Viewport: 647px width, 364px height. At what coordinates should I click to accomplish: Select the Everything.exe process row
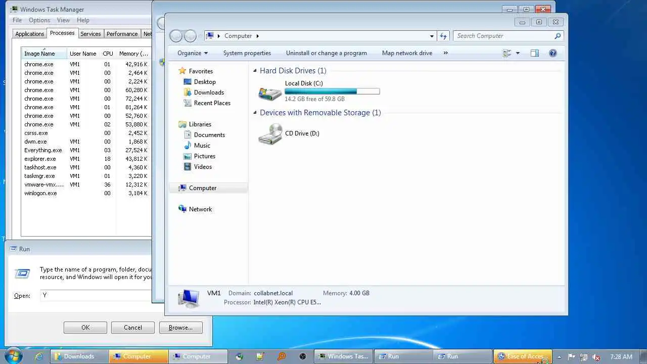(86, 150)
